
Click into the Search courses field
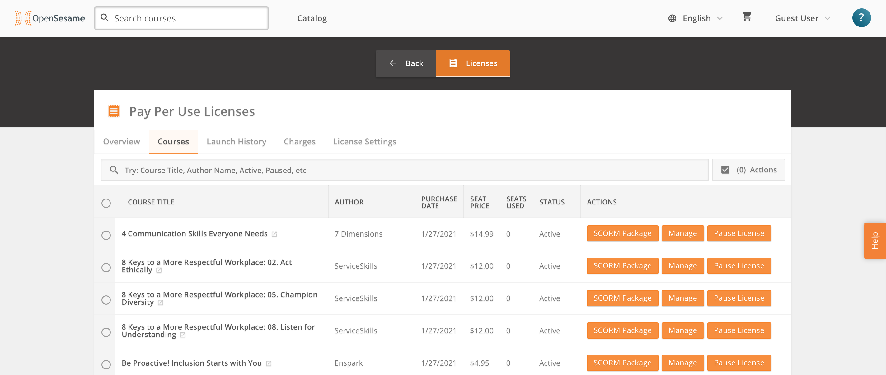click(x=181, y=18)
